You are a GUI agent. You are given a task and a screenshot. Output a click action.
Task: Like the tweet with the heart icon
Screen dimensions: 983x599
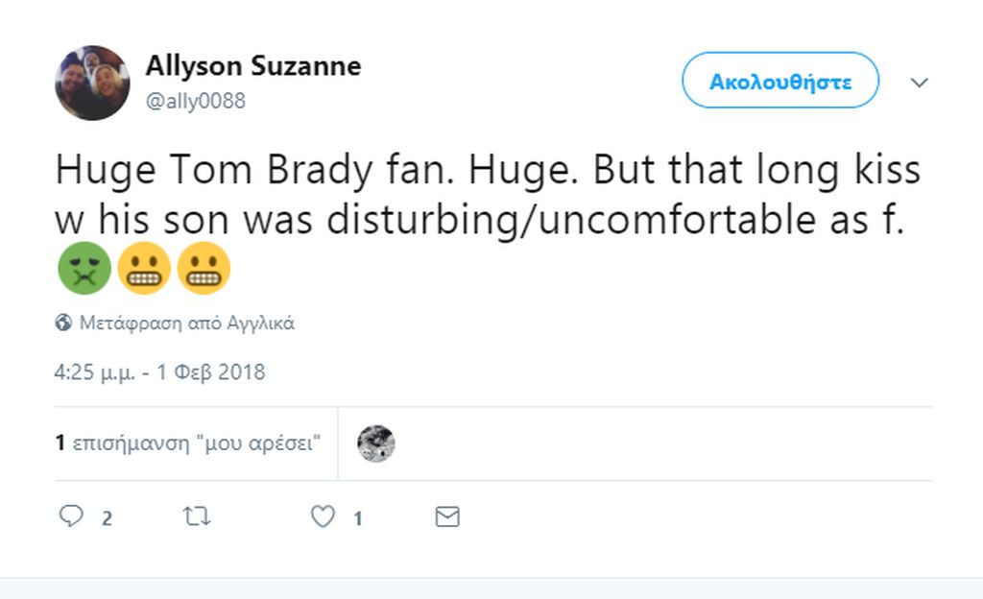[323, 516]
